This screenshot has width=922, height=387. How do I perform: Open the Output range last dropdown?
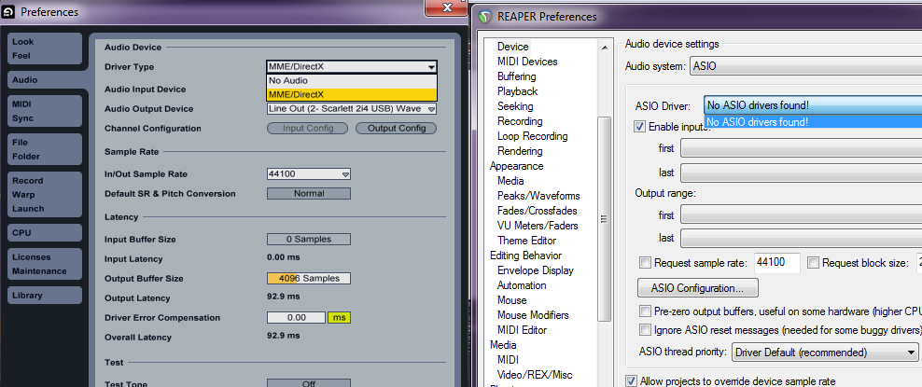tap(801, 238)
